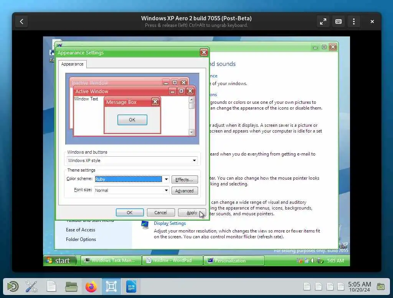Cancel the Appearance Settings dialog
This screenshot has width=393, height=298.
[x=161, y=213]
